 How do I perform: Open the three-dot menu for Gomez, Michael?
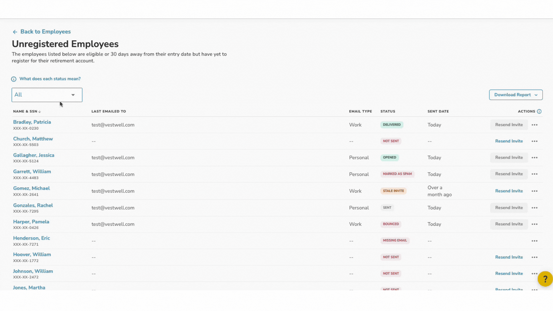coord(535,191)
